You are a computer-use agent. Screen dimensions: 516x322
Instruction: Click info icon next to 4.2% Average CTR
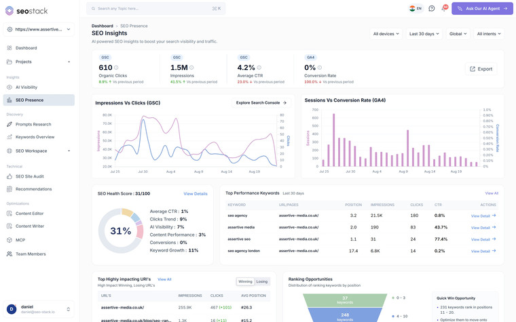(259, 68)
